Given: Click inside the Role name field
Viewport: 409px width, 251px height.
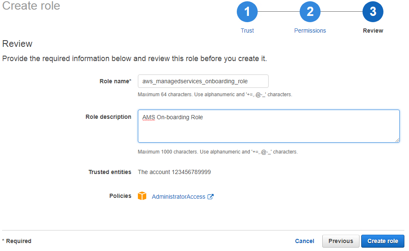Looking at the screenshot, I should [203, 81].
